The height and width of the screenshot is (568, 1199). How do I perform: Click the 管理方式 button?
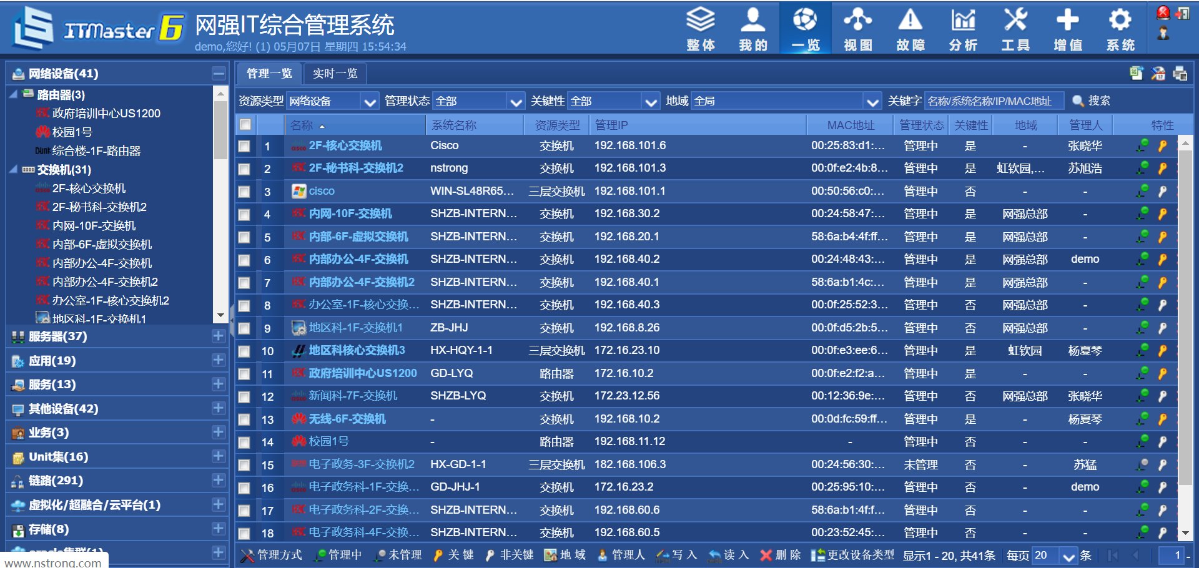272,555
